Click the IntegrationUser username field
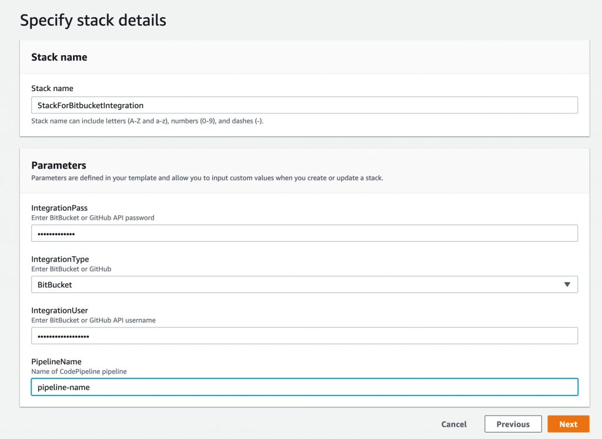 (x=304, y=336)
